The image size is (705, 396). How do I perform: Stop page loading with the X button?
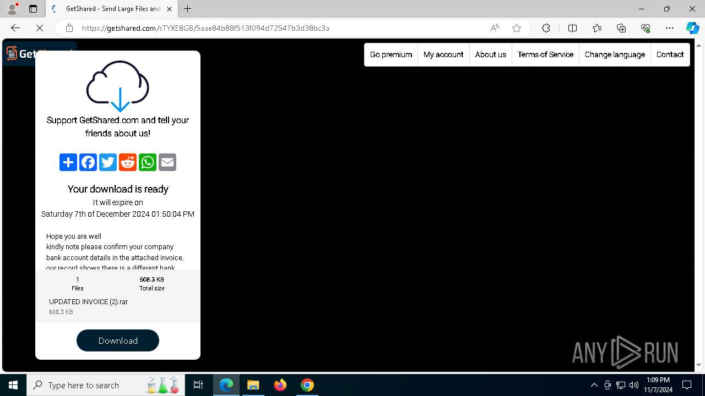tap(40, 28)
